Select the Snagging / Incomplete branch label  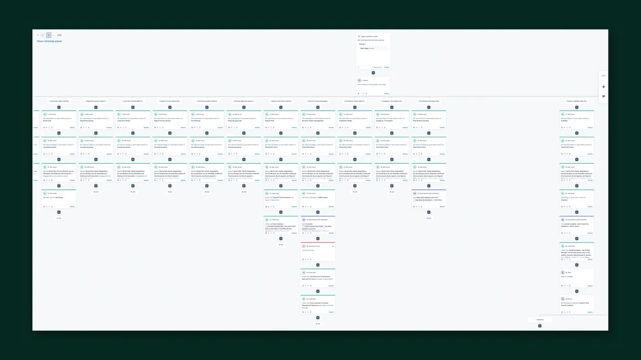pyautogui.click(x=392, y=101)
